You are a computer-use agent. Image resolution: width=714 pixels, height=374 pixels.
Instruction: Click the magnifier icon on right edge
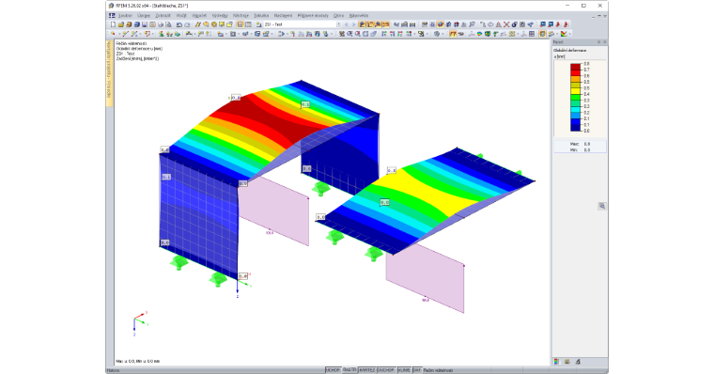coord(602,206)
